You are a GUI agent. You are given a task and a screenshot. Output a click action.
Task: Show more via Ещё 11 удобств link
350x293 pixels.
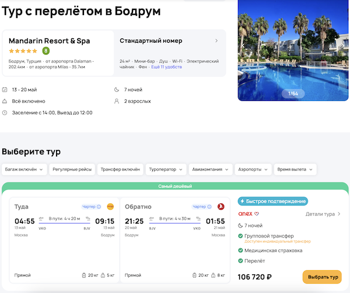tap(166, 67)
